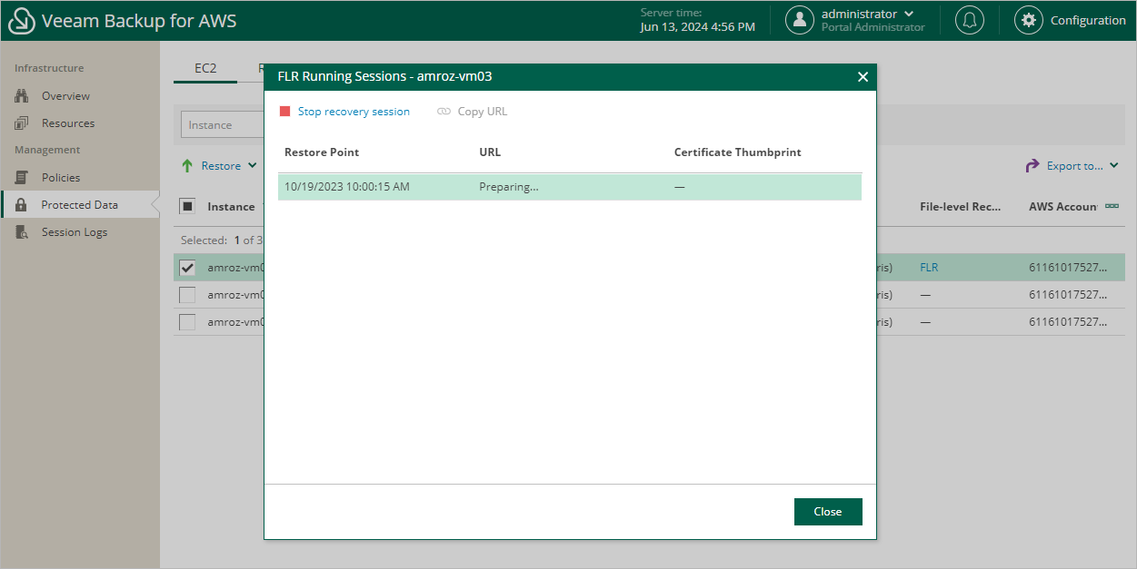Open column chooser icon near AWS Account

click(x=1112, y=206)
